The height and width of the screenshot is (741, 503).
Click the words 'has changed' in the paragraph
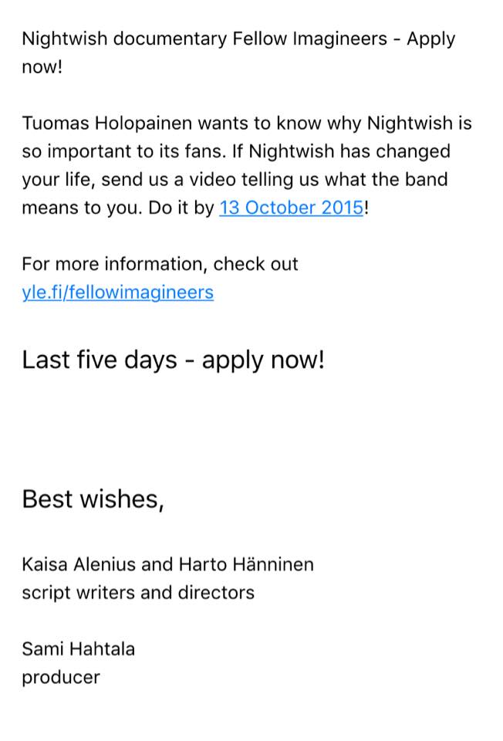click(395, 152)
